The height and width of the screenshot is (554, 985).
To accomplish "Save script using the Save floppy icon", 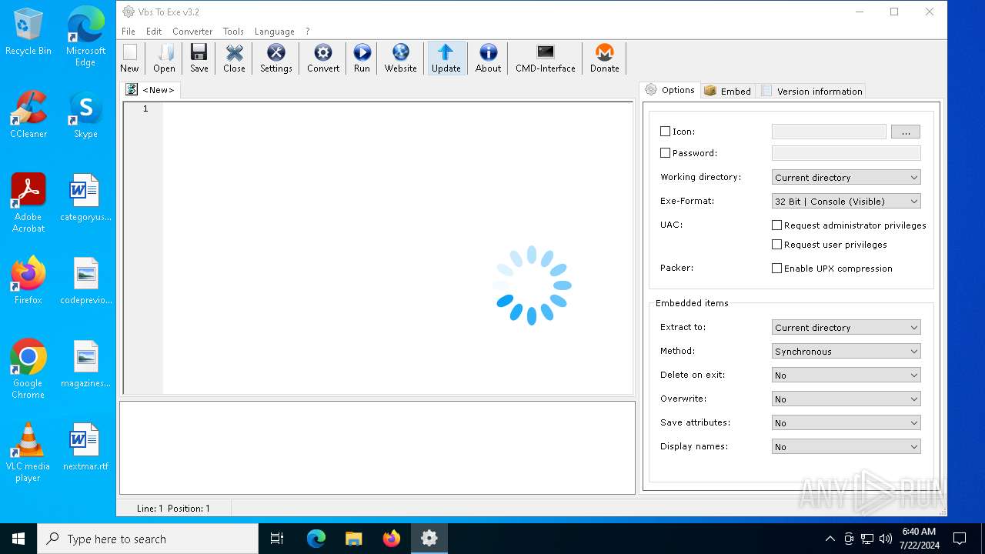I will click(199, 58).
